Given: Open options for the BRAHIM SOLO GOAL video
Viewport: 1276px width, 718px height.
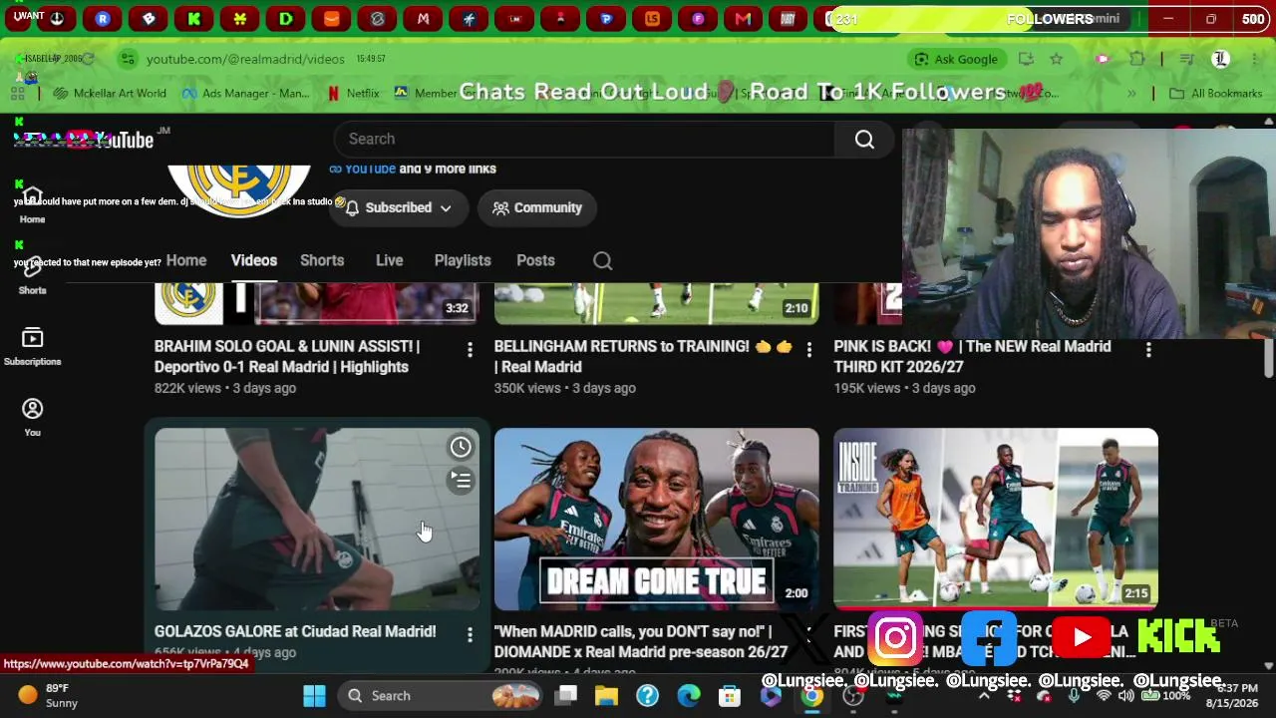Looking at the screenshot, I should coord(470,350).
